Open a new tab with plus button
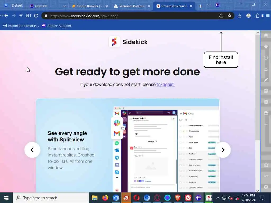 (x=201, y=6)
